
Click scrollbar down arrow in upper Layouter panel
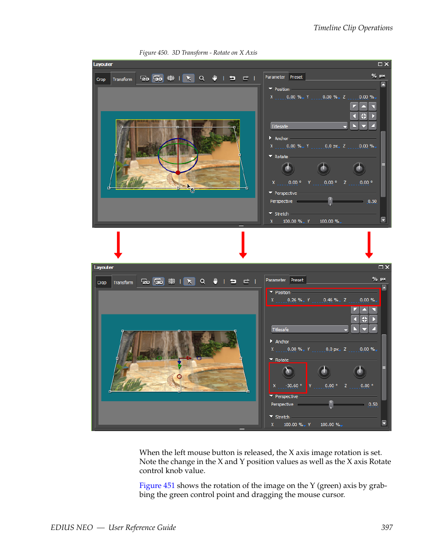click(383, 220)
